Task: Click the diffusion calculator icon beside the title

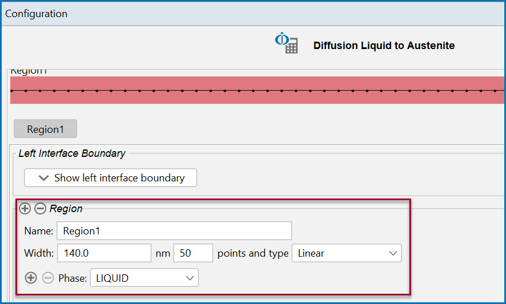Action: click(286, 43)
